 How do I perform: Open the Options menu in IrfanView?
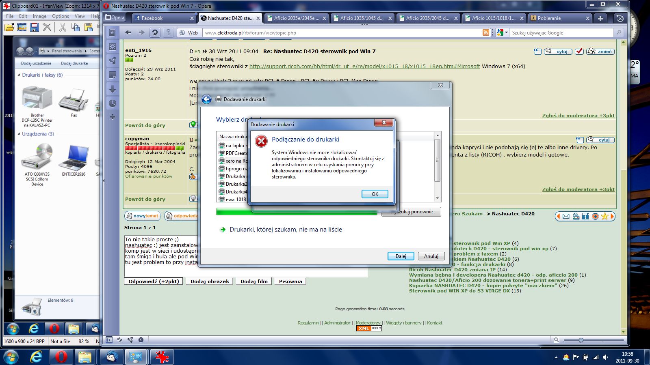click(x=61, y=16)
